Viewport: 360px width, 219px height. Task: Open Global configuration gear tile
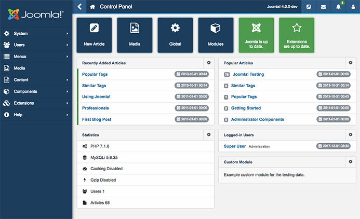pyautogui.click(x=175, y=35)
